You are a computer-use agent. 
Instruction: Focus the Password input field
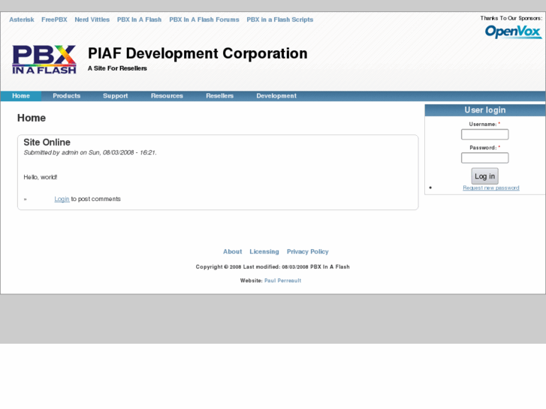[484, 158]
